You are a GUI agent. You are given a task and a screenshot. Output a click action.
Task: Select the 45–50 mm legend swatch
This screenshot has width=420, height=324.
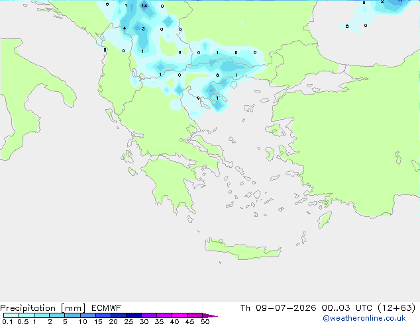[195, 315]
